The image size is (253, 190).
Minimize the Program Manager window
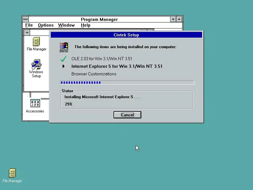coord(173,19)
